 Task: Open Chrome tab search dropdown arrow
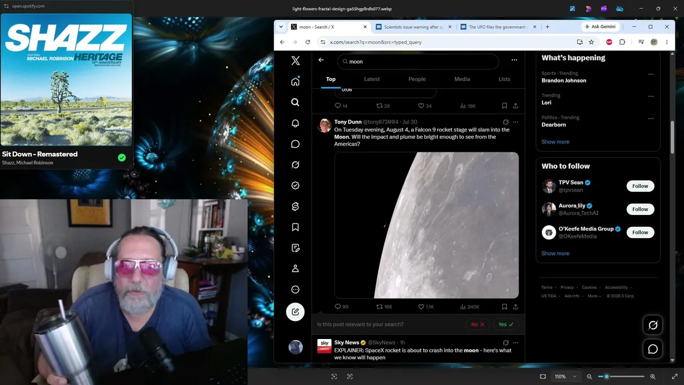(281, 27)
